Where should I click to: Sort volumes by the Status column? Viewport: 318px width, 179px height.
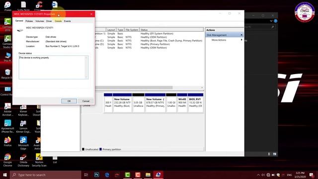171,30
